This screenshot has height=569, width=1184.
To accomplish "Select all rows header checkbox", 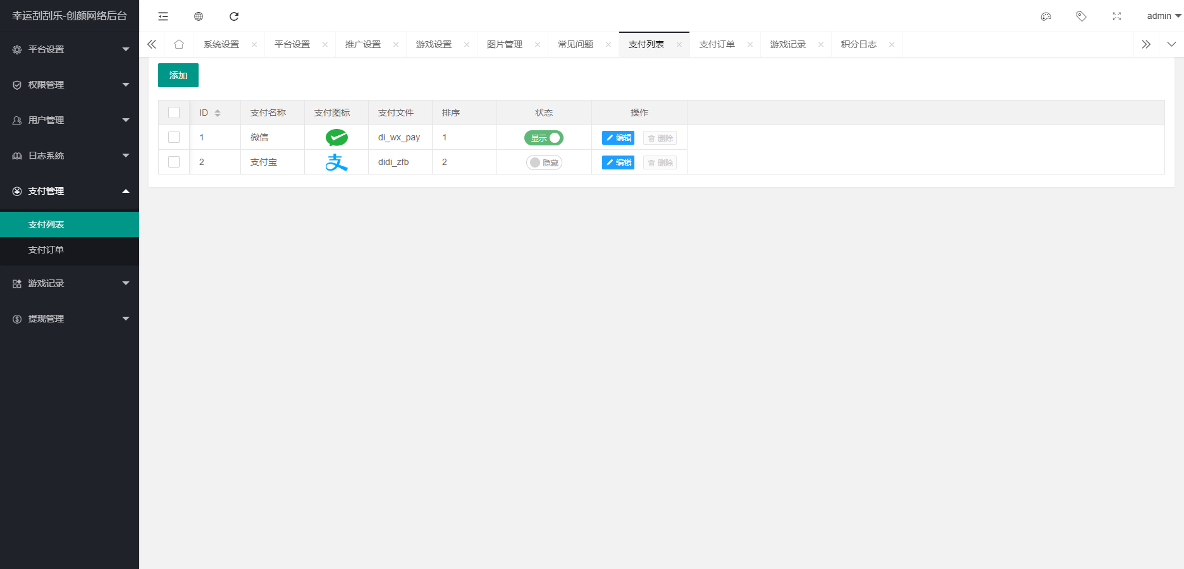I will point(174,113).
